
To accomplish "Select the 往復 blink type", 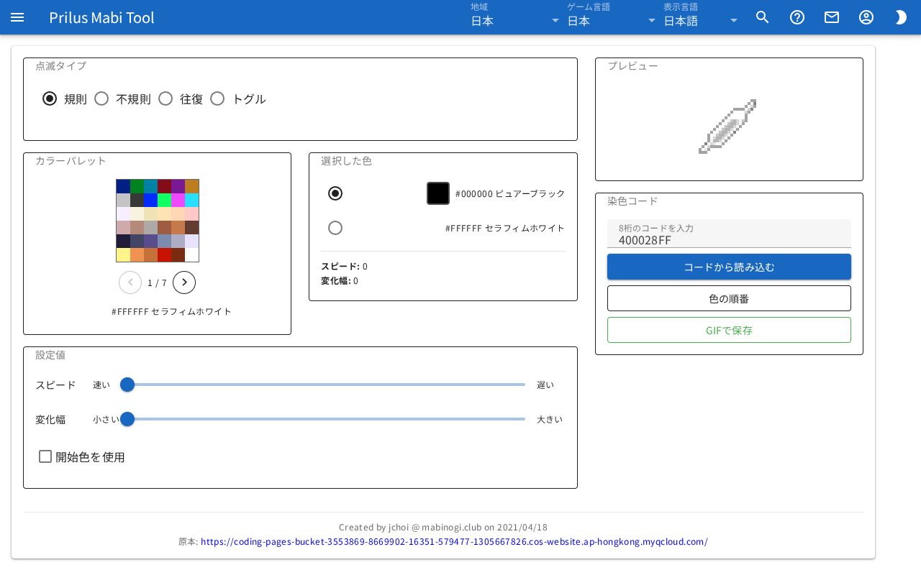I will point(165,98).
